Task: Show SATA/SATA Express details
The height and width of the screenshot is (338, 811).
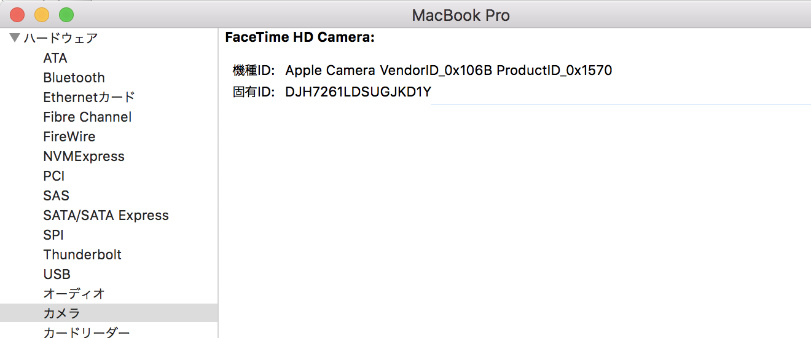Action: (x=106, y=216)
